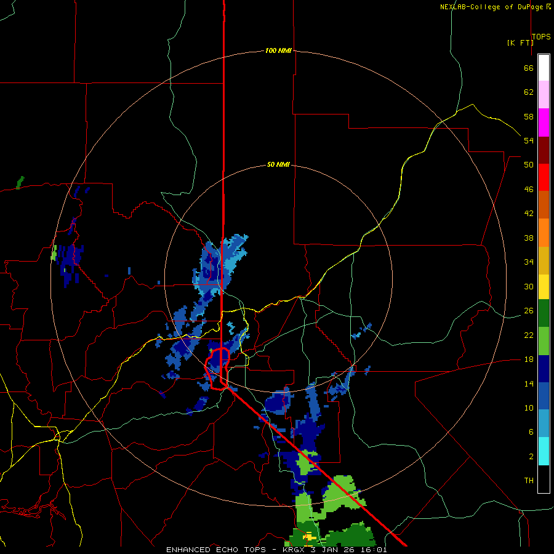Click the 3 JAN 26 date text

(334, 550)
